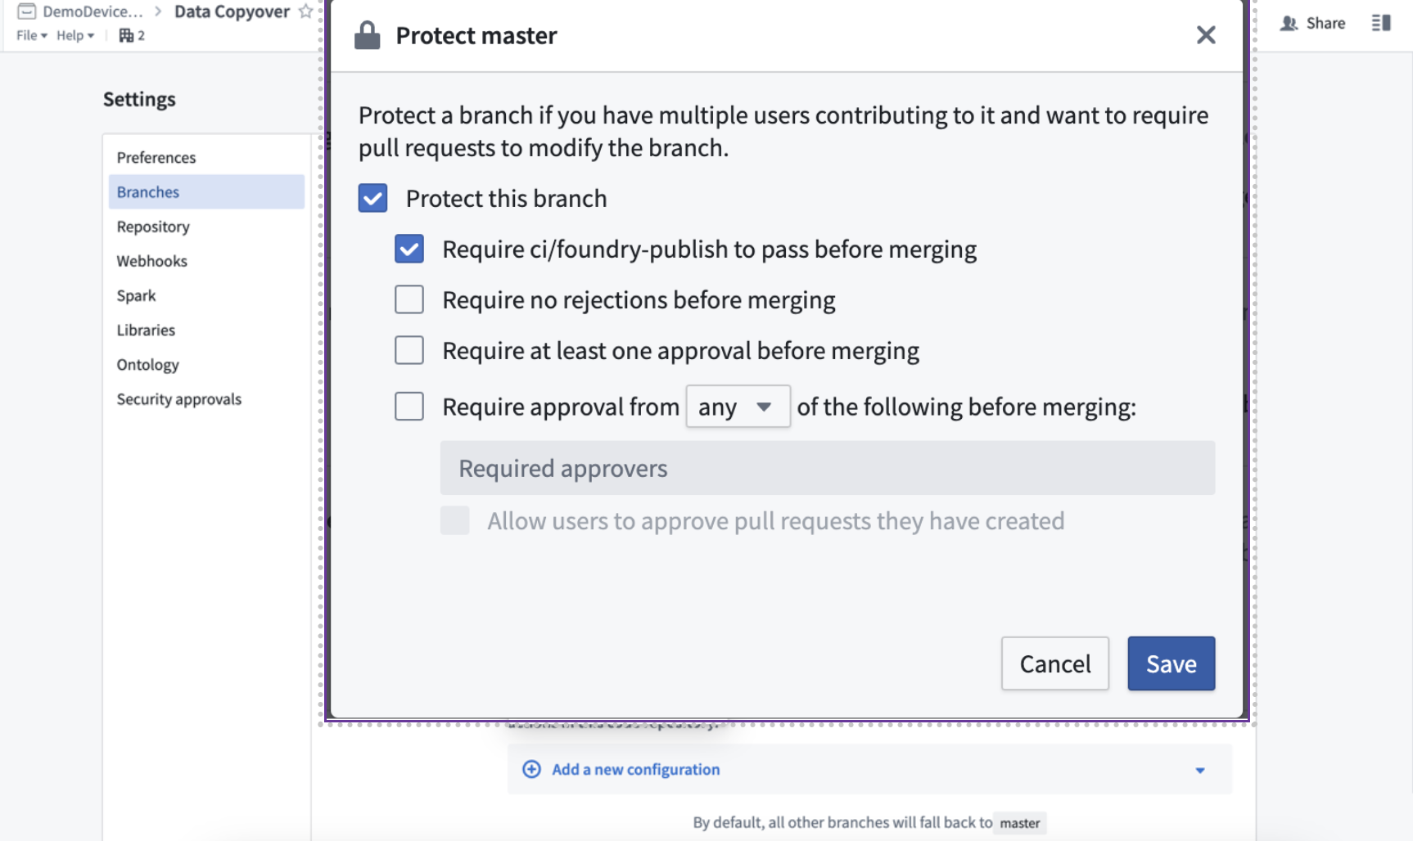Toggle the right sidebar panel icon

tap(1381, 23)
